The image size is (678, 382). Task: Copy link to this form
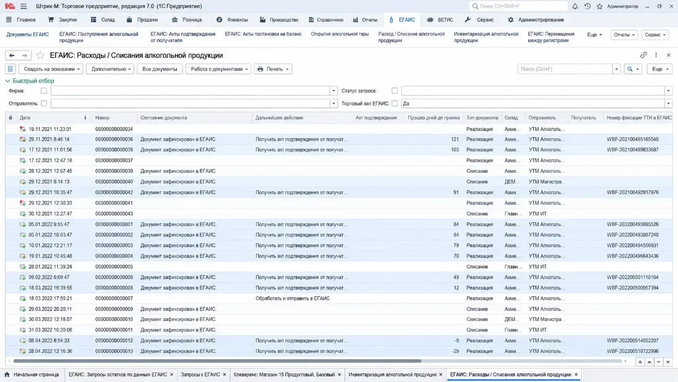click(x=643, y=55)
